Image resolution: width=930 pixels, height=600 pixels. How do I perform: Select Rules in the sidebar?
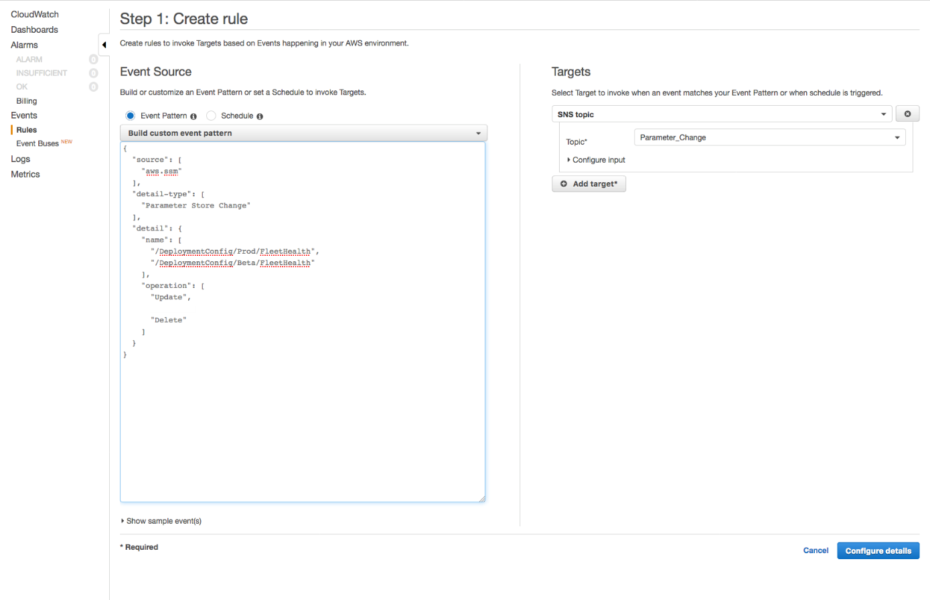(x=27, y=130)
